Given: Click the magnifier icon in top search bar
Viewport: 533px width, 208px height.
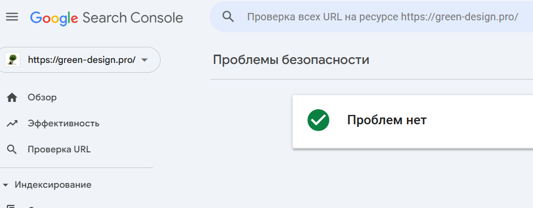Looking at the screenshot, I should click(228, 17).
